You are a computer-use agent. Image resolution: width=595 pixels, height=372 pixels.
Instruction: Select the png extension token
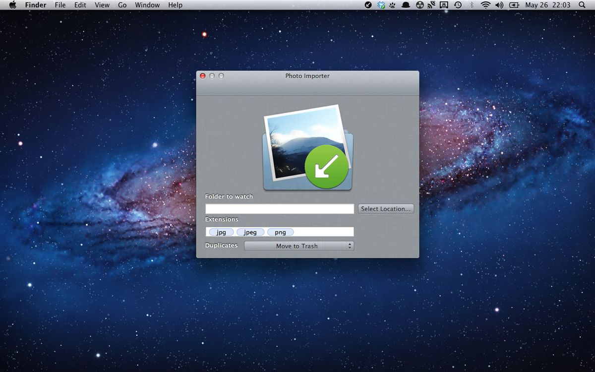[x=280, y=232]
